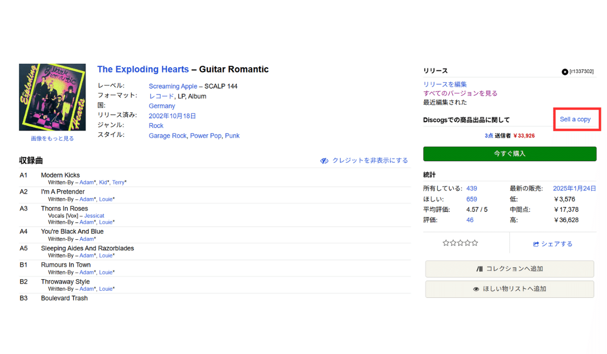607x354 pixels.
Task: Open the latest sale date 2025年1月24日
Action: (x=575, y=188)
